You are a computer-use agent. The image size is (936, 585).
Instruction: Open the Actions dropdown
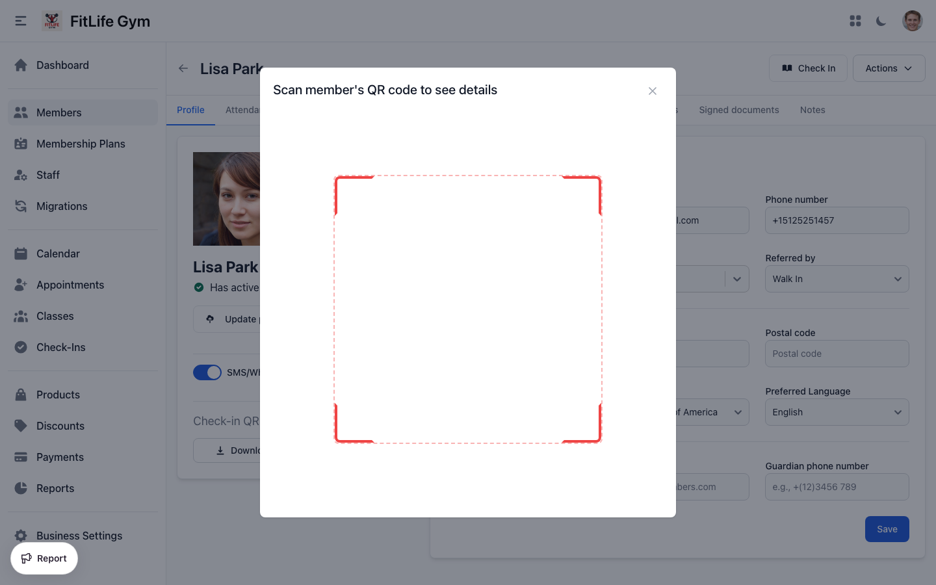pyautogui.click(x=889, y=68)
